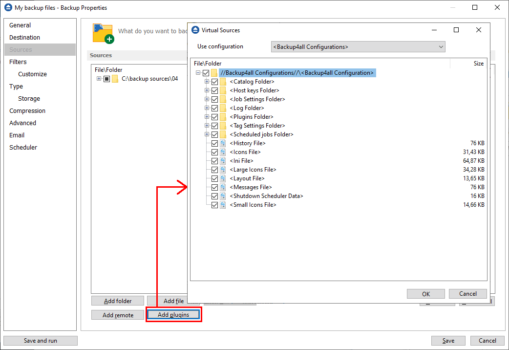Screen dimensions: 509x350
Task: Click the Scheduled jobs Folder icon
Action: click(223, 134)
